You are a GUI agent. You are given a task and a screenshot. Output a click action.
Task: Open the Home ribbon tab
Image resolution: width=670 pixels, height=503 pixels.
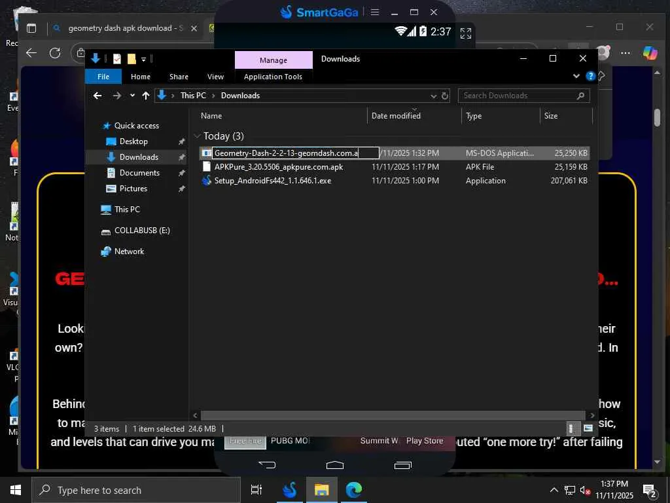pyautogui.click(x=141, y=77)
